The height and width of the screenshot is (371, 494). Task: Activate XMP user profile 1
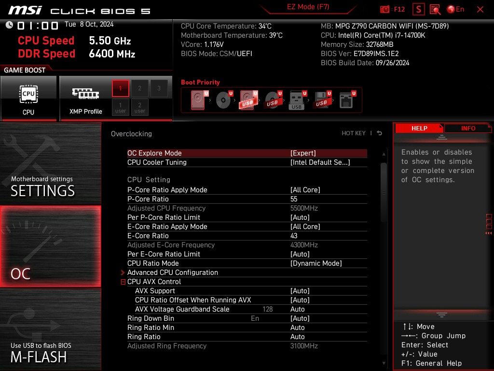click(120, 106)
